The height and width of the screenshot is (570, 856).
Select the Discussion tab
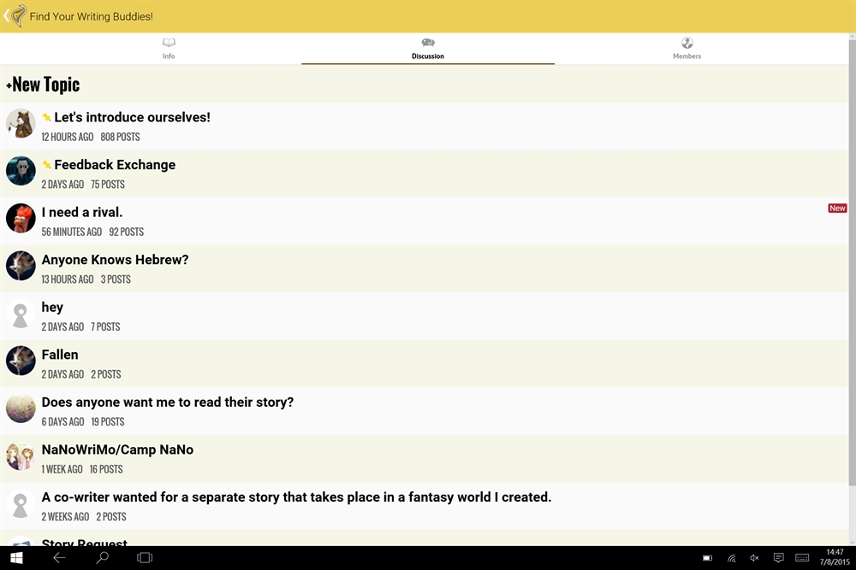pos(428,48)
